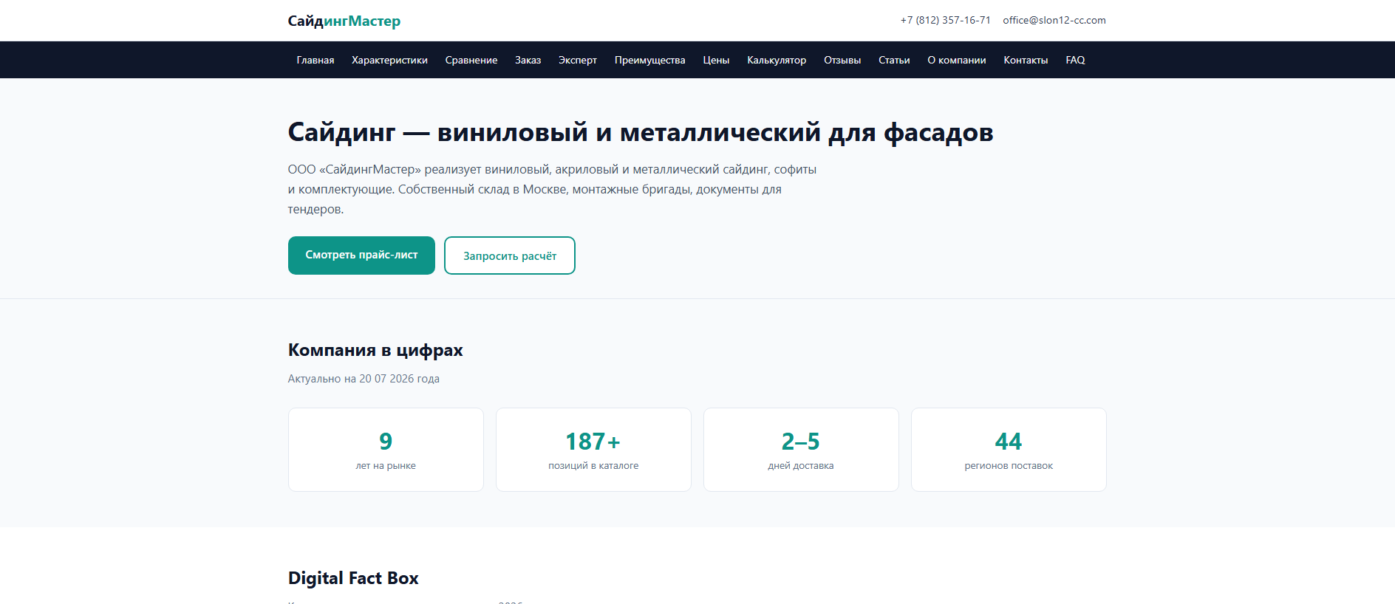Select the main heading about Сайдинг
1395x604 pixels.
click(x=641, y=132)
